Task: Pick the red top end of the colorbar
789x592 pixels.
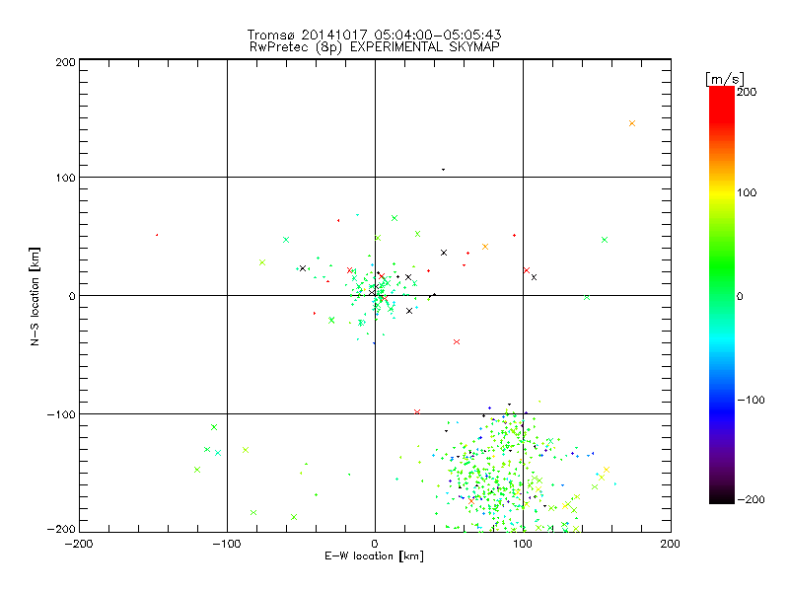Action: point(721,91)
